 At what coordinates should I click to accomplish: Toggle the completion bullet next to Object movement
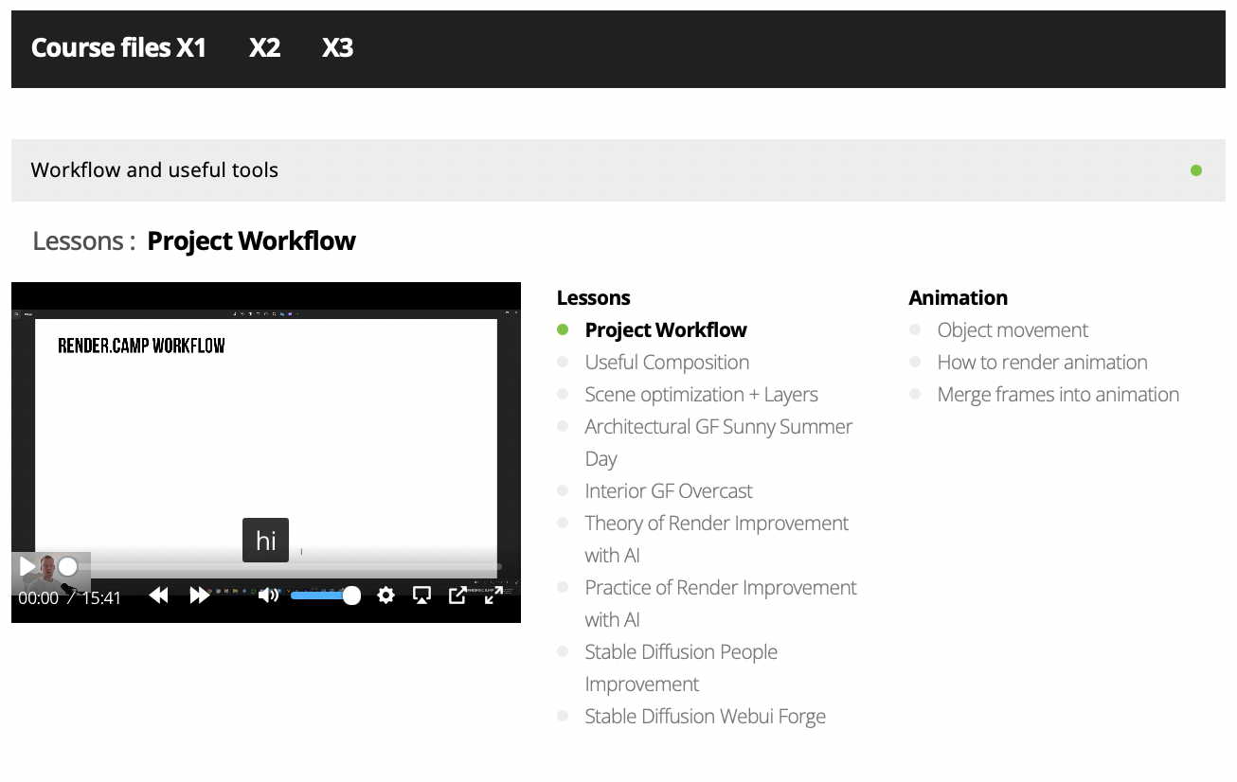click(x=915, y=329)
